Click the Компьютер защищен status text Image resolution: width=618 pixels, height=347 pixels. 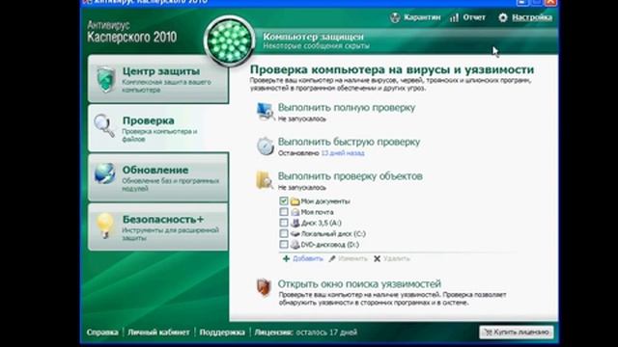313,37
